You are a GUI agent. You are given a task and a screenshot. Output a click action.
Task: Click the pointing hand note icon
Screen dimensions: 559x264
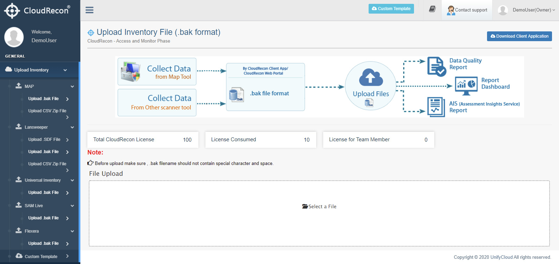tap(90, 163)
